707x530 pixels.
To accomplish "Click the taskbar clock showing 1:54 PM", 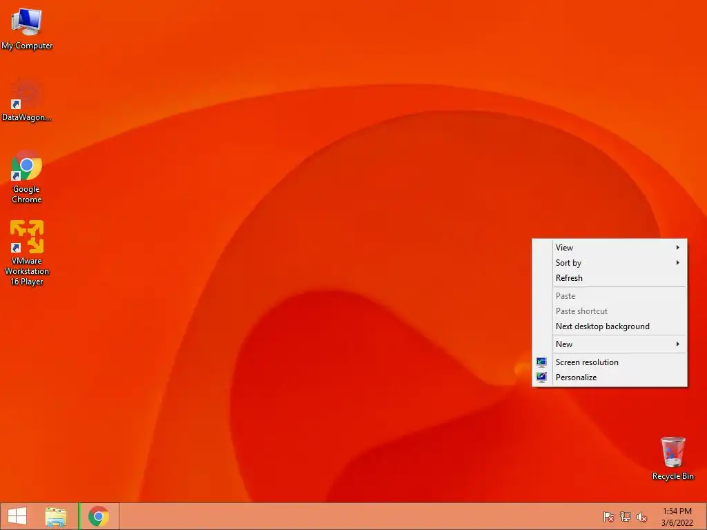I will (x=677, y=516).
